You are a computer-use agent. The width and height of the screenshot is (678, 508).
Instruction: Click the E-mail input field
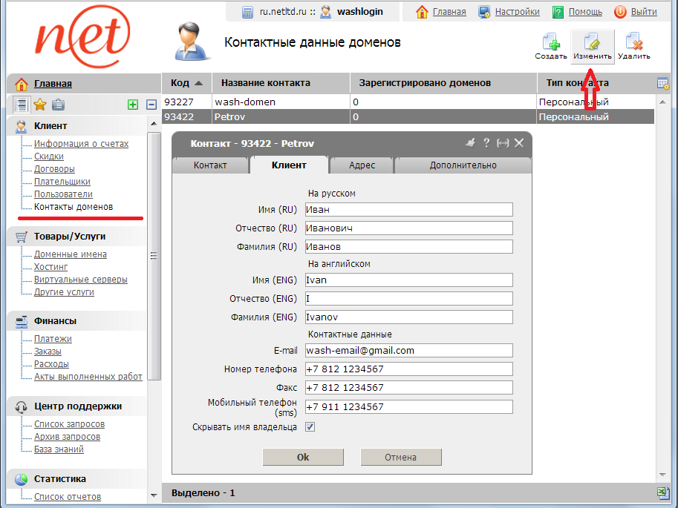pos(408,351)
